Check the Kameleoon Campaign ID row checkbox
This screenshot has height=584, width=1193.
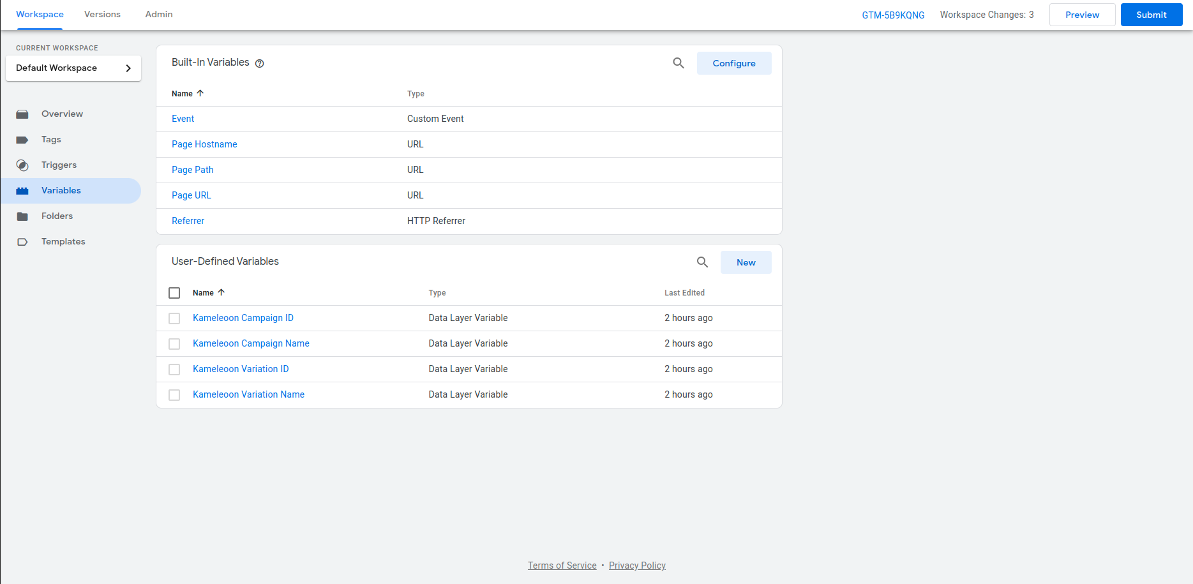pyautogui.click(x=174, y=318)
